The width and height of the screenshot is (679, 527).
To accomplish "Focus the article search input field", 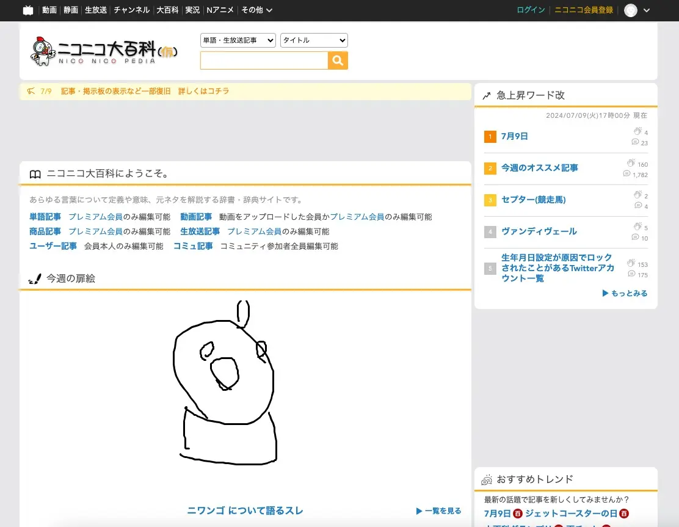I will pyautogui.click(x=264, y=60).
